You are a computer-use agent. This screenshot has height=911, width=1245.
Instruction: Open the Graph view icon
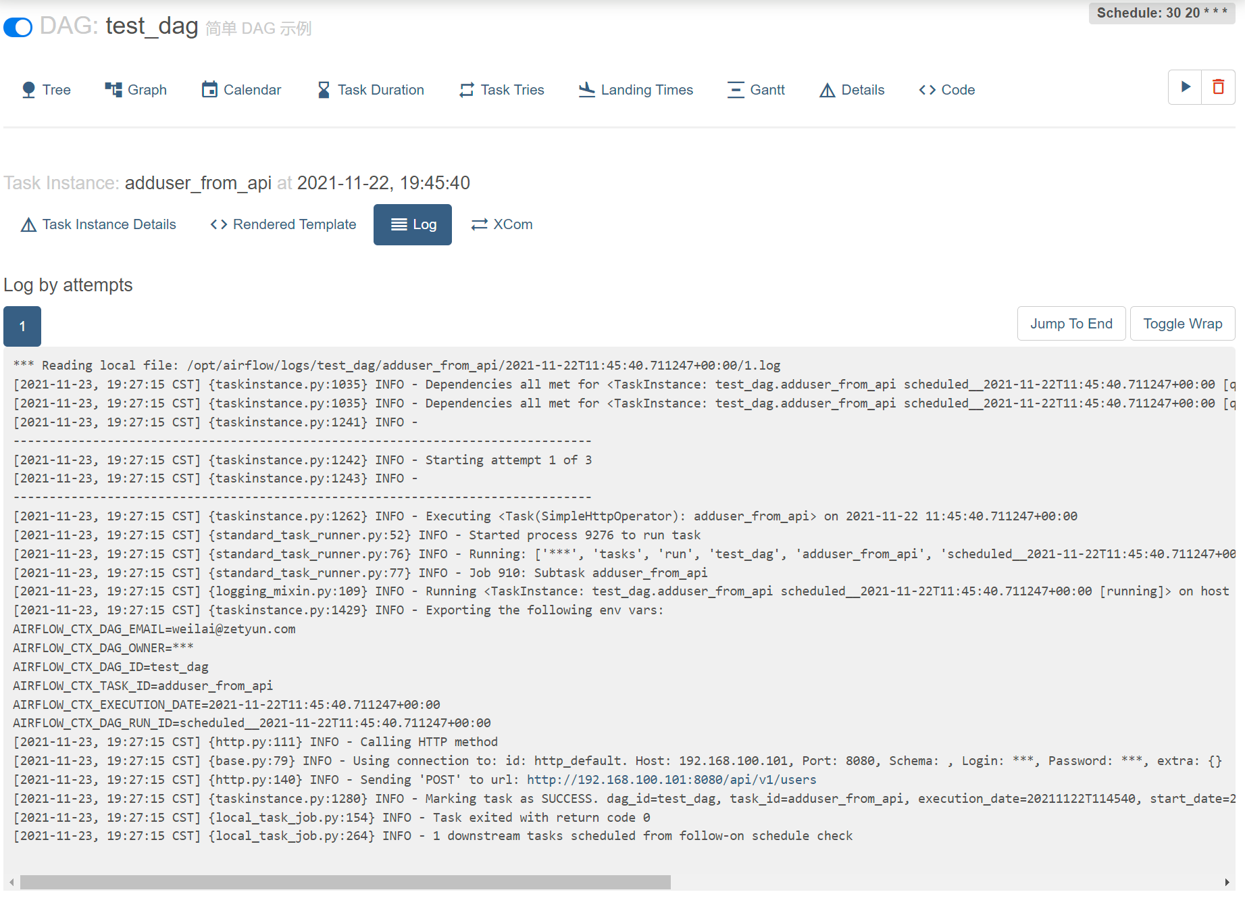tap(113, 90)
